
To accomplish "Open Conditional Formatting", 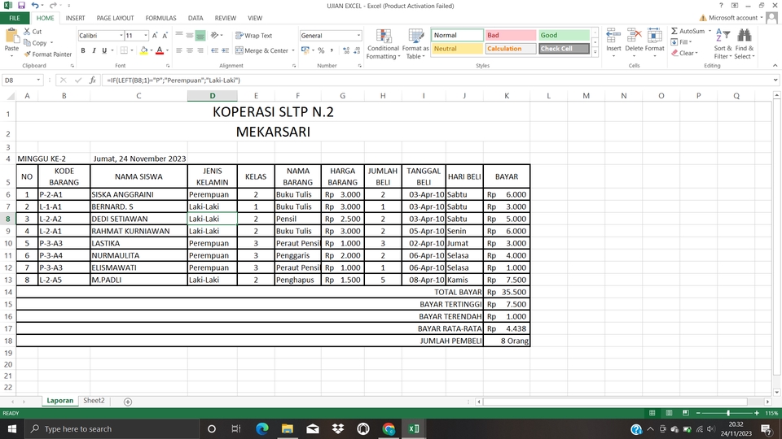I will click(x=383, y=44).
